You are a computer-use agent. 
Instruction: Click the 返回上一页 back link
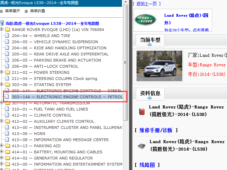[146, 4]
